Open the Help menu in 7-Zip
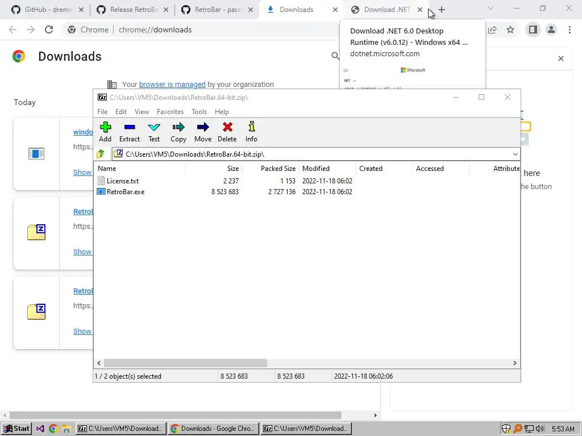This screenshot has height=436, width=582. click(222, 112)
